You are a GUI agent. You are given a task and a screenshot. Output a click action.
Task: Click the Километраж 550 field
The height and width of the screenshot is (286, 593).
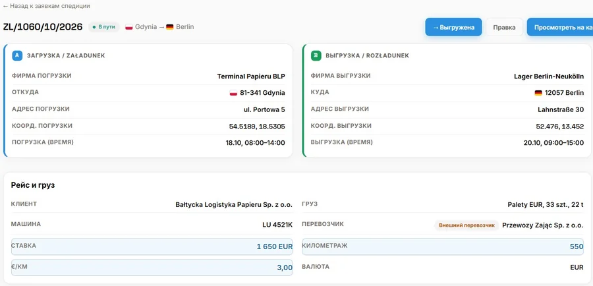(443, 246)
